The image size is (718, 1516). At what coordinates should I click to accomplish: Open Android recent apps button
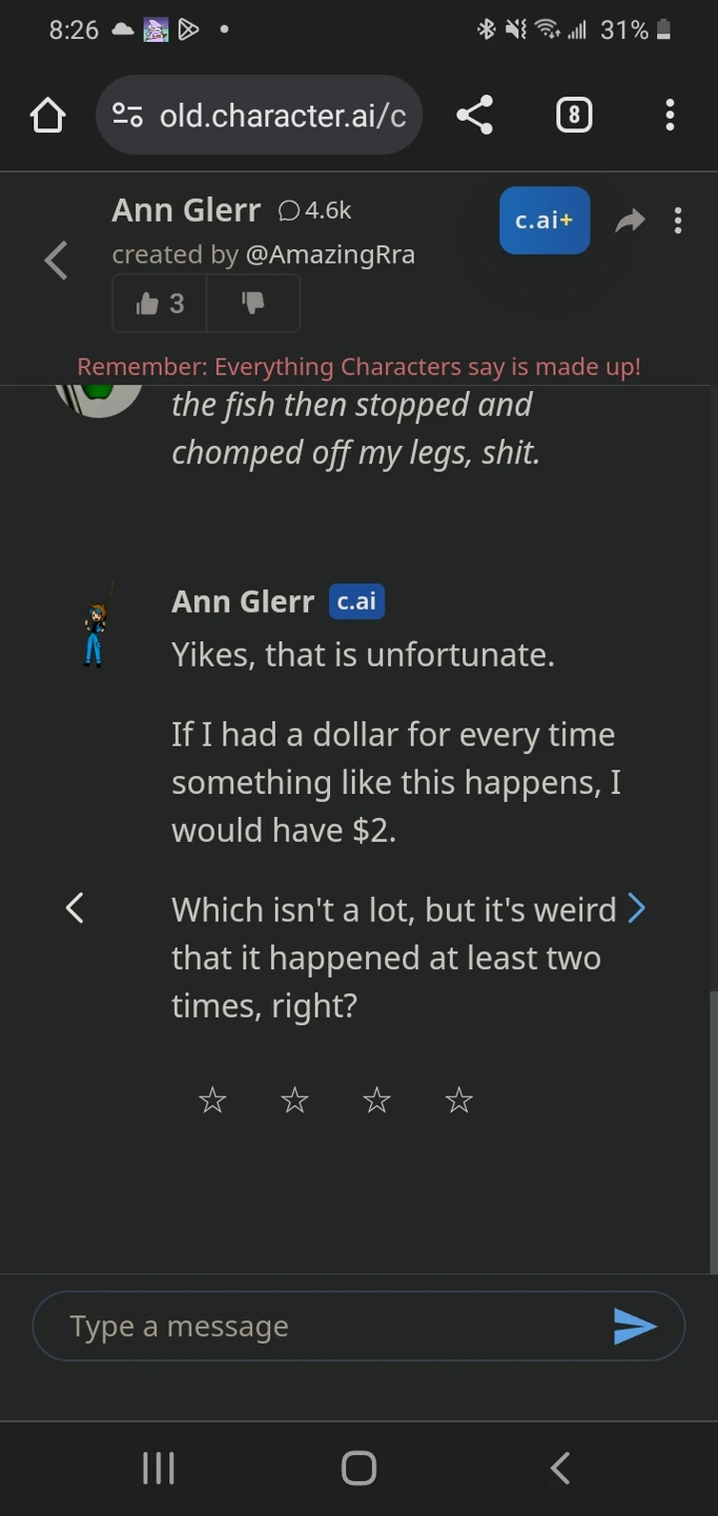[x=158, y=1467]
